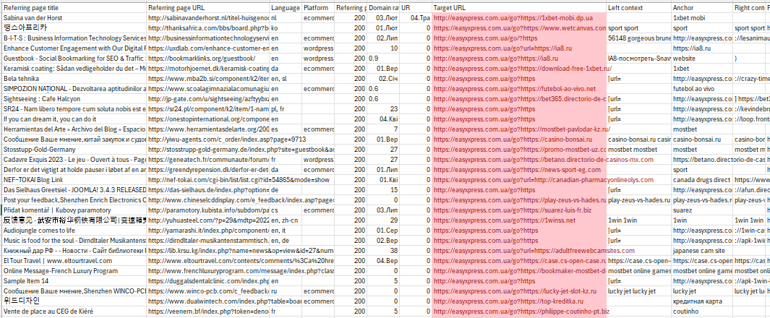Select the 'Referring page title' header cell

74,9
